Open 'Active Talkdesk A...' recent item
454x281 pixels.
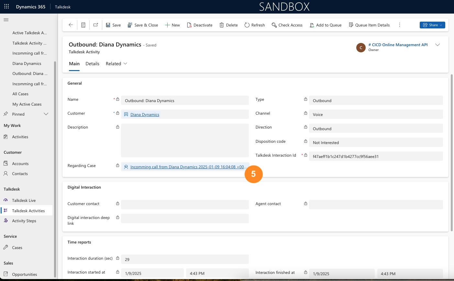[x=29, y=33]
